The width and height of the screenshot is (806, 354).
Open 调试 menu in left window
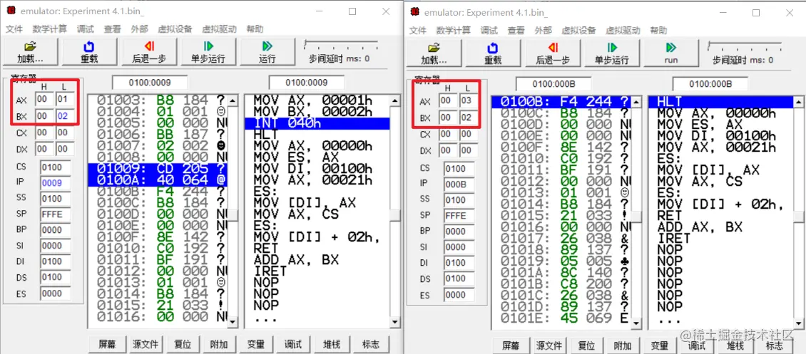coord(86,29)
